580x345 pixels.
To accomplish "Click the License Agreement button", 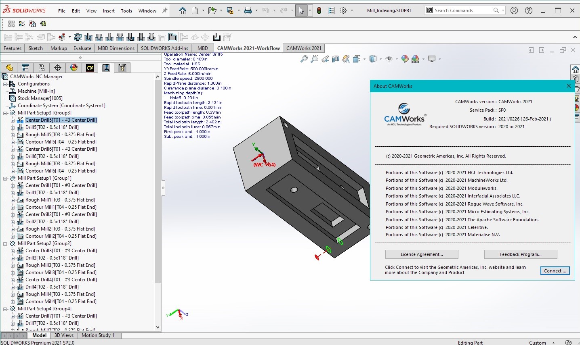I will coord(422,254).
